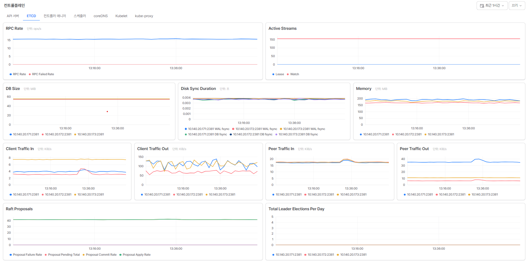The height and width of the screenshot is (262, 528).
Task: Click the Total Leader Elections Per Day title
Action: point(296,209)
